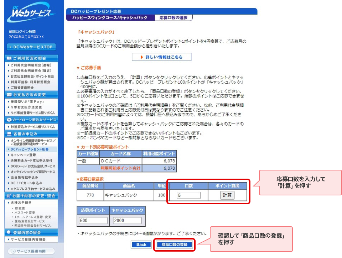Open the パスワード変更 sub-item

25,212
